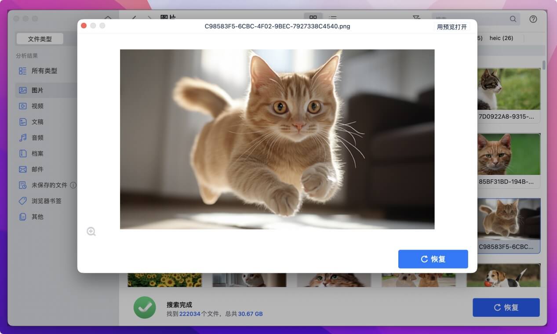This screenshot has width=557, height=334.
Task: Expand the 所有类型 tree item
Action: point(42,70)
